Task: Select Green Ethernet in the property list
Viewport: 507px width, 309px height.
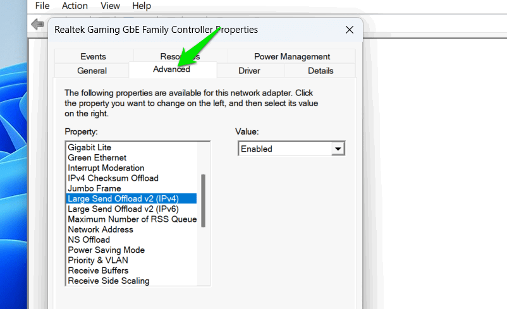Action: click(x=97, y=158)
